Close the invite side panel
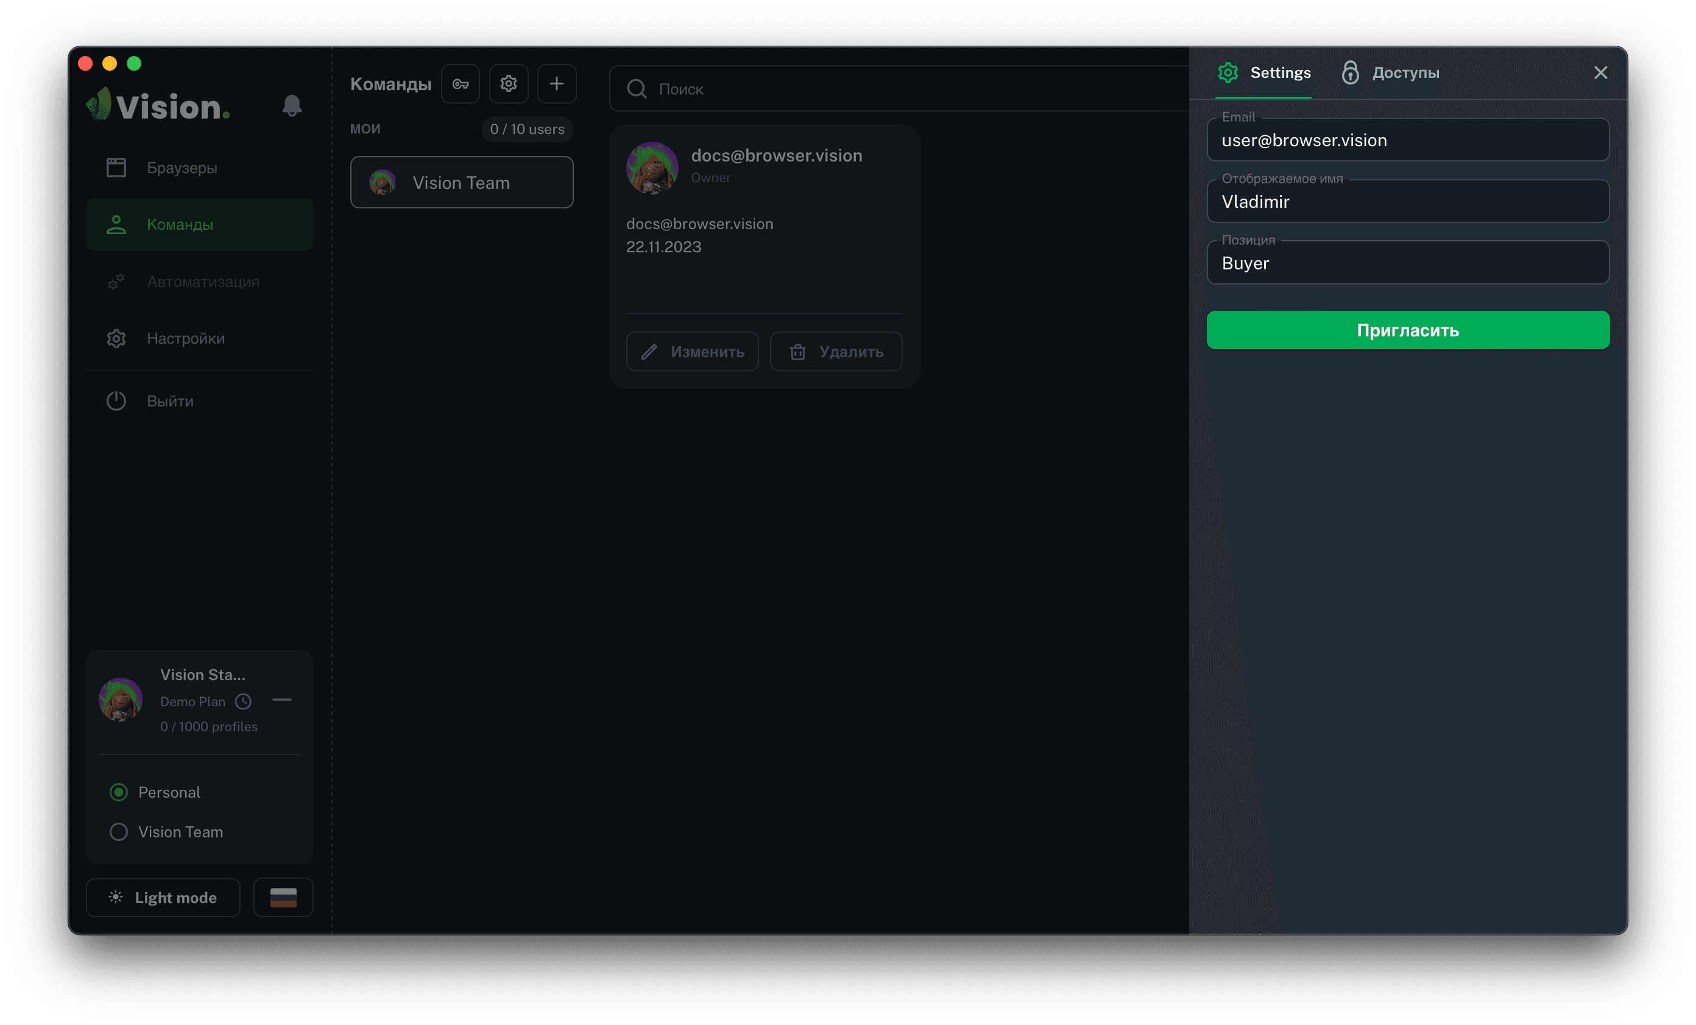Viewport: 1696px width, 1025px height. click(1600, 73)
